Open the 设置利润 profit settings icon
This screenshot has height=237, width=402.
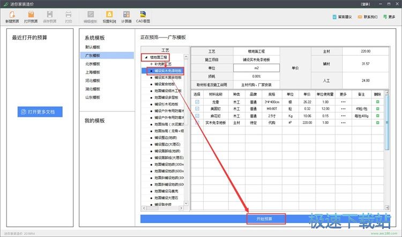109,14
